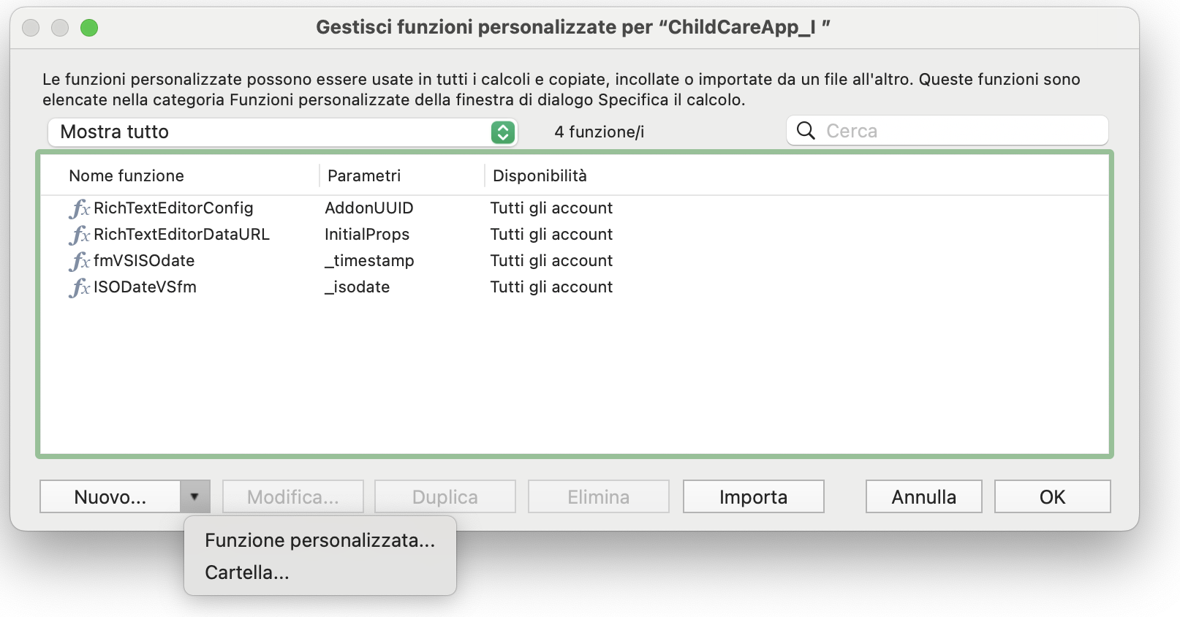Click the magnifying glass icon in the search field
Screen dimensions: 1180x617
[806, 131]
